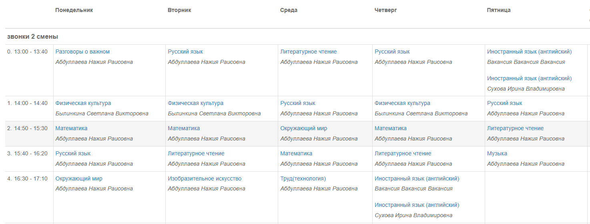Open Tuesday's Русский язык lesson at 13:00
The height and width of the screenshot is (224, 590).
pyautogui.click(x=185, y=52)
